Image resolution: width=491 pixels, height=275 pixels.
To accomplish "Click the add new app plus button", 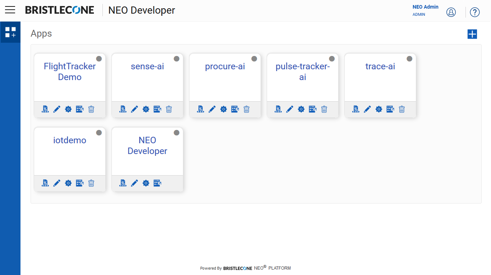I will coord(472,34).
